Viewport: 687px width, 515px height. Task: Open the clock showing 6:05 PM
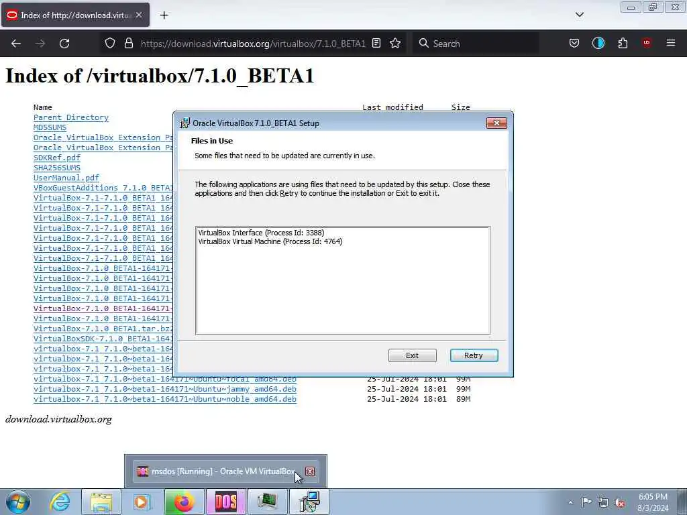(653, 502)
